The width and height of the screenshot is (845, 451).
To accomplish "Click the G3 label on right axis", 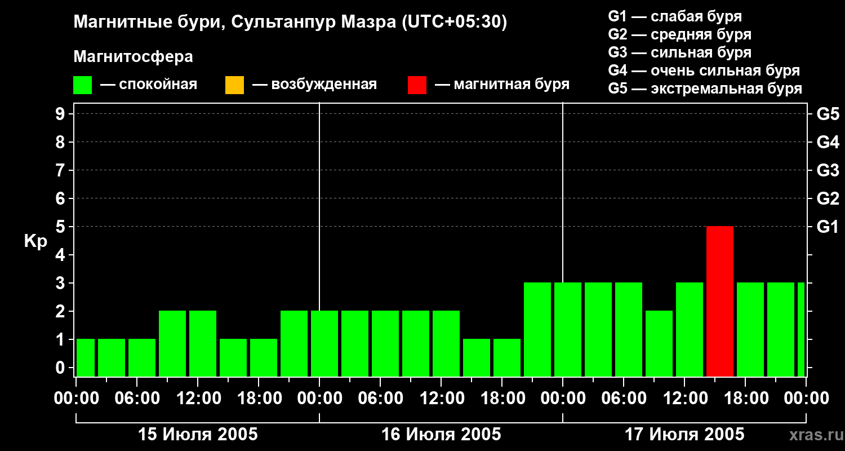I will tap(828, 170).
